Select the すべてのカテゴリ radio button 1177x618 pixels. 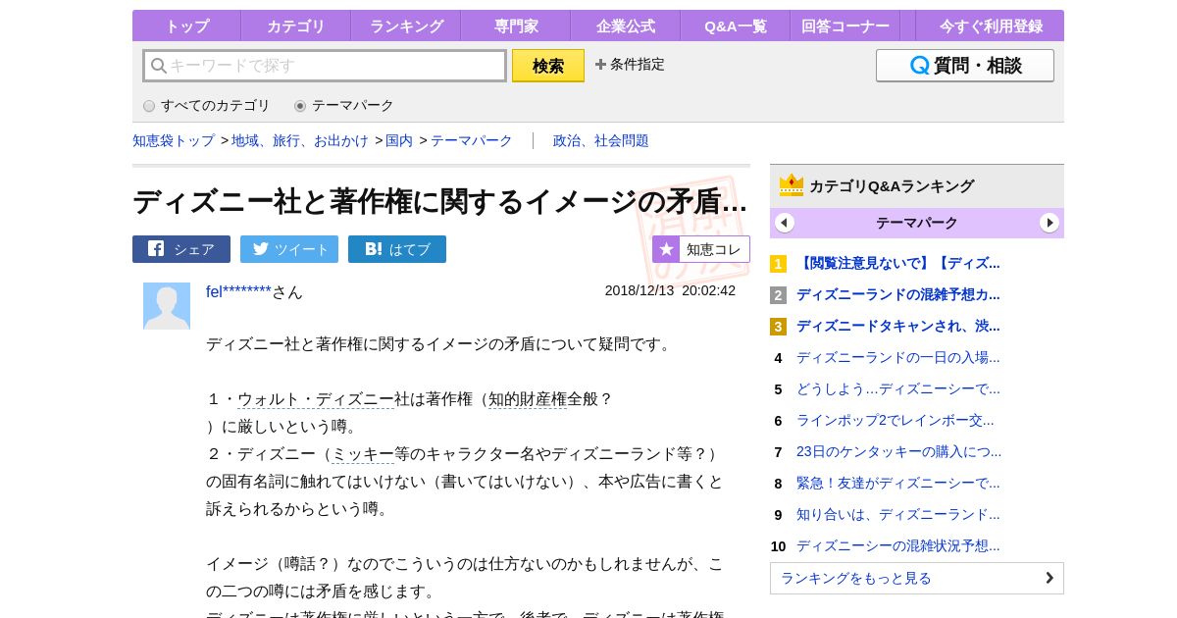pos(149,106)
